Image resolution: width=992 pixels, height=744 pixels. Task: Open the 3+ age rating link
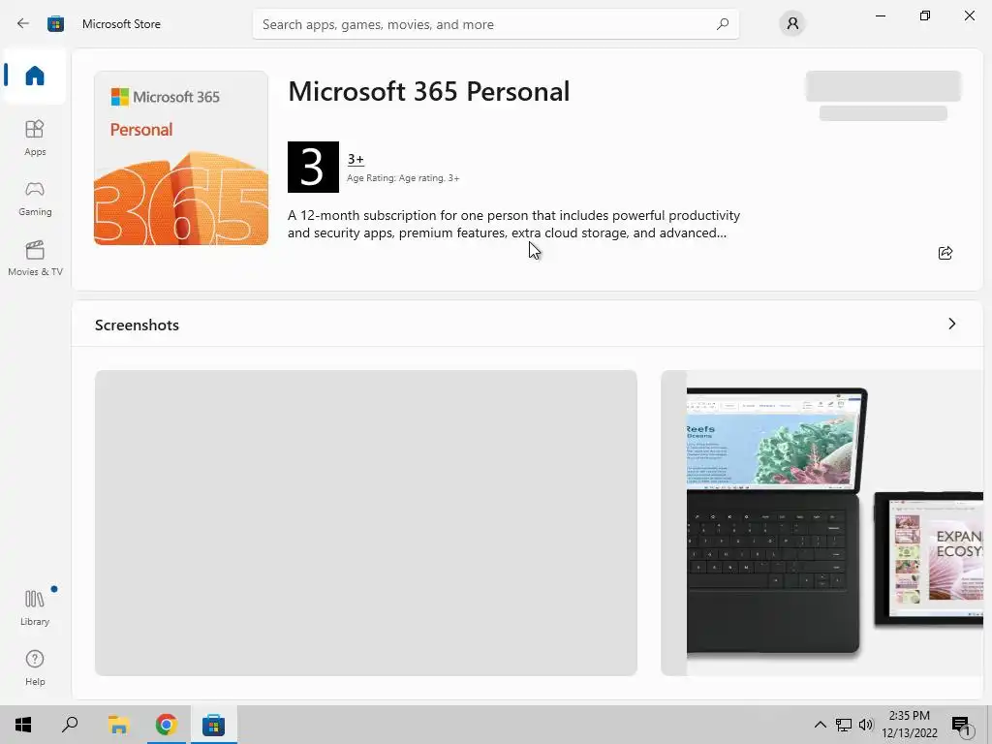356,159
